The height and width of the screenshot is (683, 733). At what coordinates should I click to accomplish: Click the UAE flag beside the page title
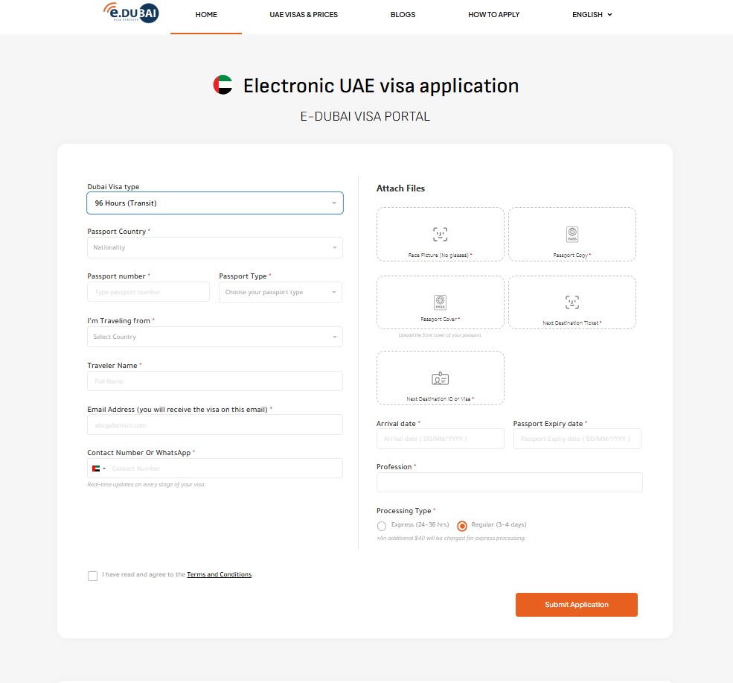click(223, 86)
